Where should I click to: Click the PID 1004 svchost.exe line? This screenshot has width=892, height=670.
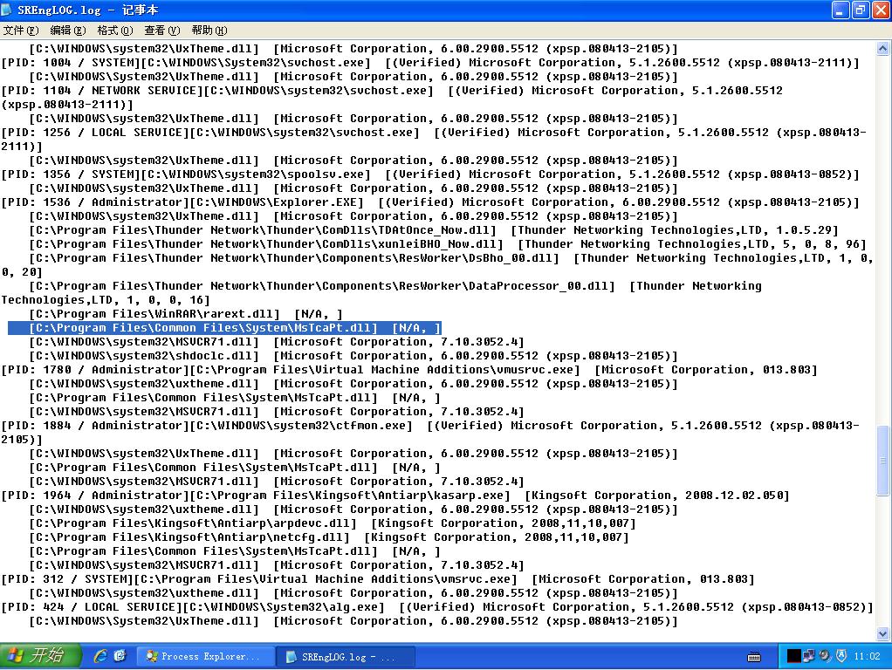430,63
